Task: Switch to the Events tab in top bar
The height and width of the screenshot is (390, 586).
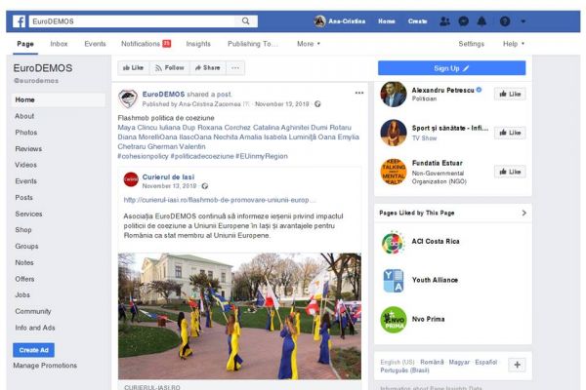Action: click(95, 44)
